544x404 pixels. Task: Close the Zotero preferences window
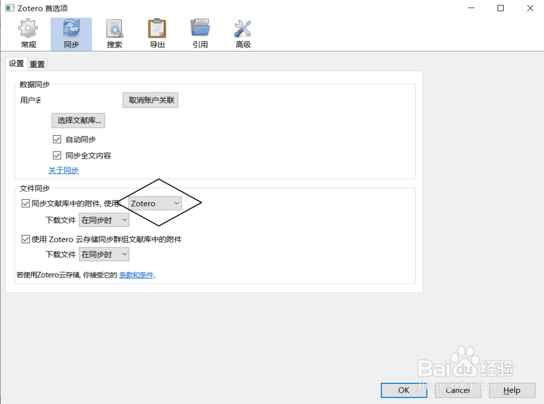tap(530, 8)
